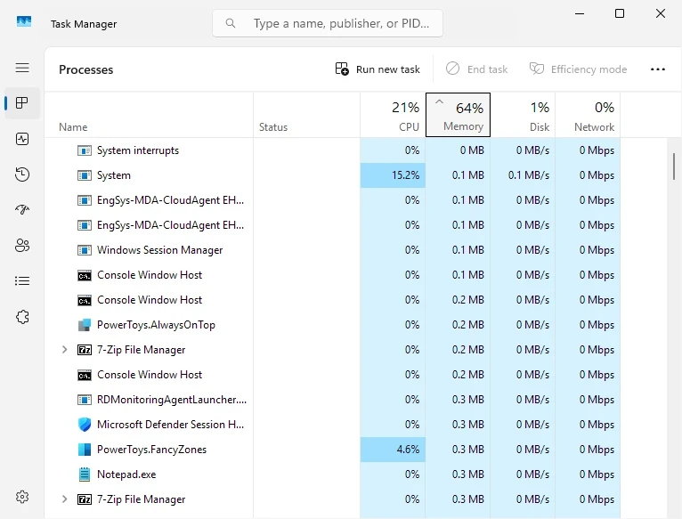Click the PowerToys.AlwaysOnTop icon

click(x=85, y=325)
